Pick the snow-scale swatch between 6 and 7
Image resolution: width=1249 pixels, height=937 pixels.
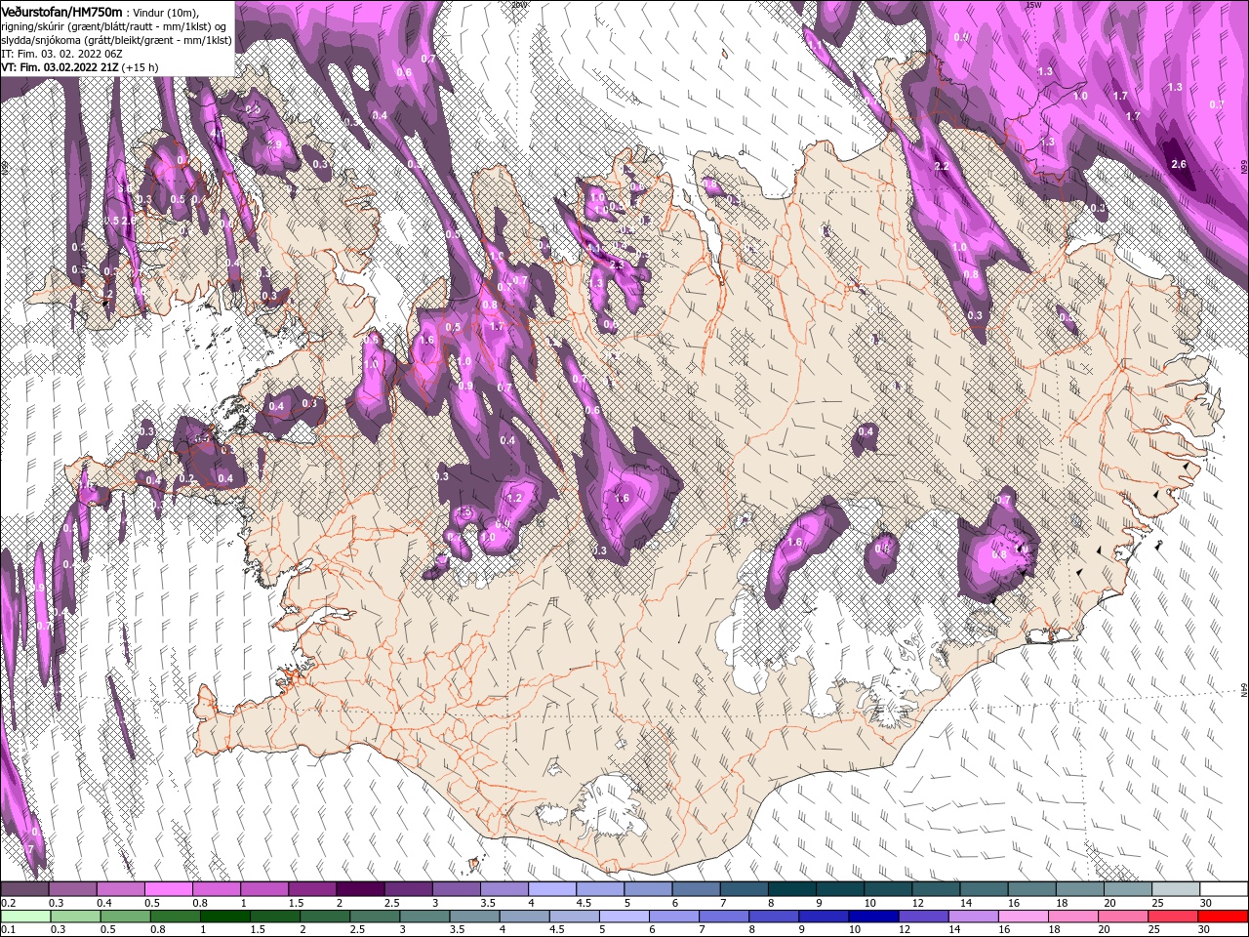[697, 888]
